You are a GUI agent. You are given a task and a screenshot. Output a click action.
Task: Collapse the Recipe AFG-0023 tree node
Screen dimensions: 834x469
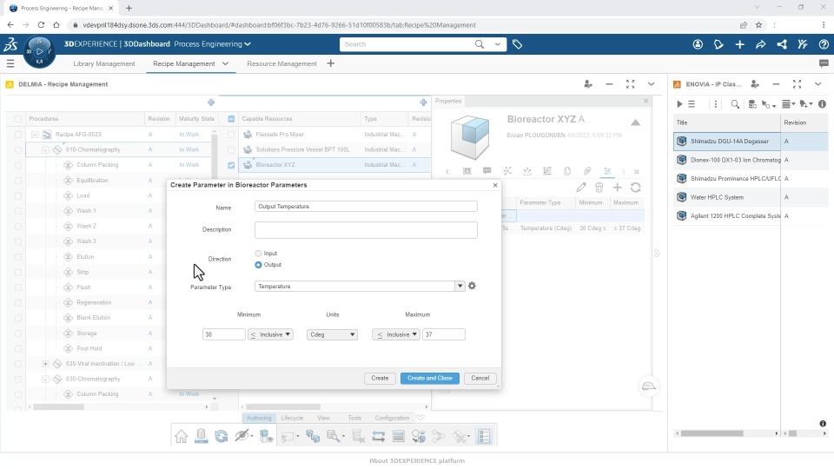[35, 135]
